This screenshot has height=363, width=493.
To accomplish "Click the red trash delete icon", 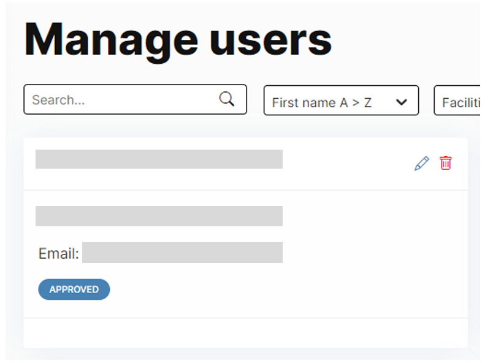I will pyautogui.click(x=446, y=163).
